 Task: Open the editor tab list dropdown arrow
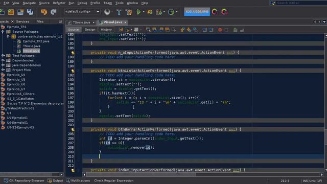324,22
